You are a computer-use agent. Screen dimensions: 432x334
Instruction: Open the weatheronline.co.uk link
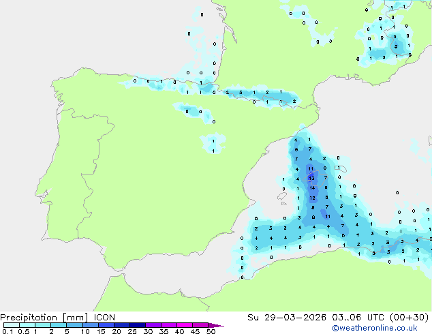(375, 328)
